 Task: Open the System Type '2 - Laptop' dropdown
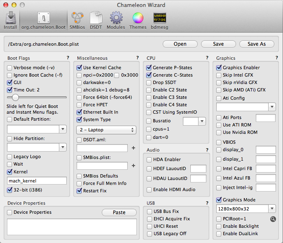point(106,130)
